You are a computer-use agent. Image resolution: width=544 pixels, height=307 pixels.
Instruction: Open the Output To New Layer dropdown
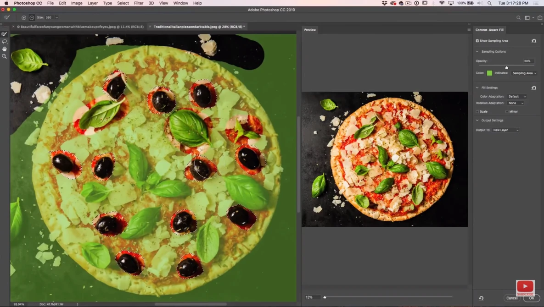[x=505, y=130]
